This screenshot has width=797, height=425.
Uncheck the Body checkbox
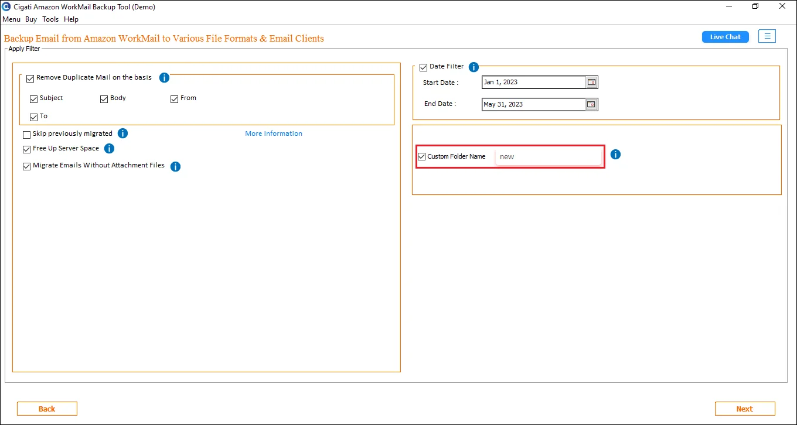(x=104, y=99)
